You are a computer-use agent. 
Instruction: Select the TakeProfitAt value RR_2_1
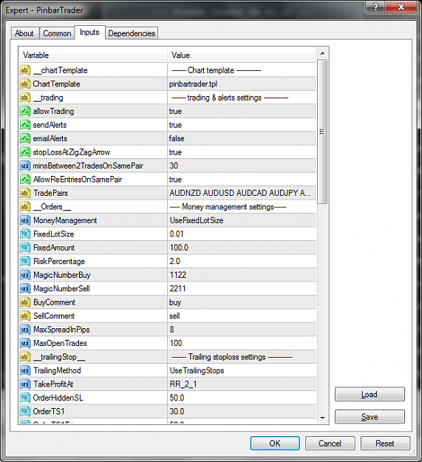point(183,384)
